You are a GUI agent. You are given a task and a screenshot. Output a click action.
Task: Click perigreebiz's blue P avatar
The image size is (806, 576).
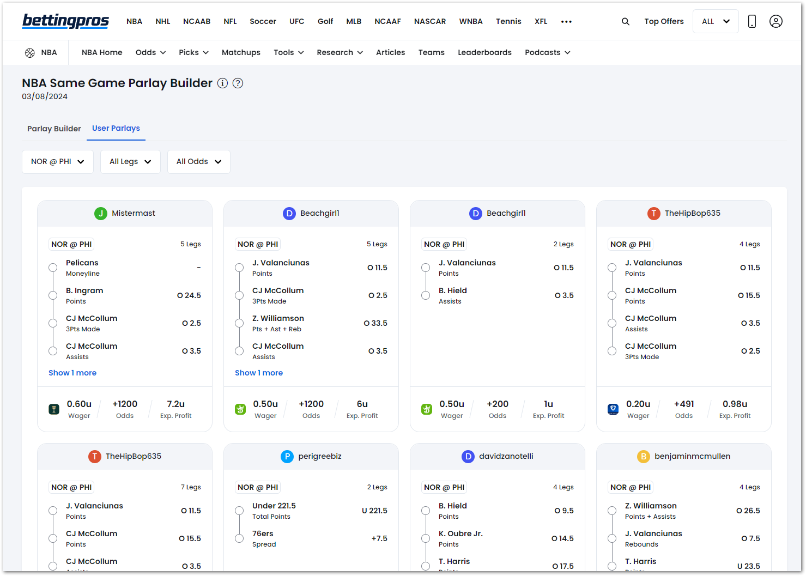pyautogui.click(x=287, y=457)
